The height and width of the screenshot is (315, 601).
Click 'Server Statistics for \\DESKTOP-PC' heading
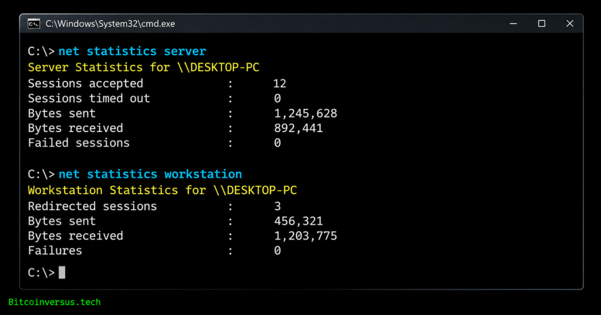point(143,67)
